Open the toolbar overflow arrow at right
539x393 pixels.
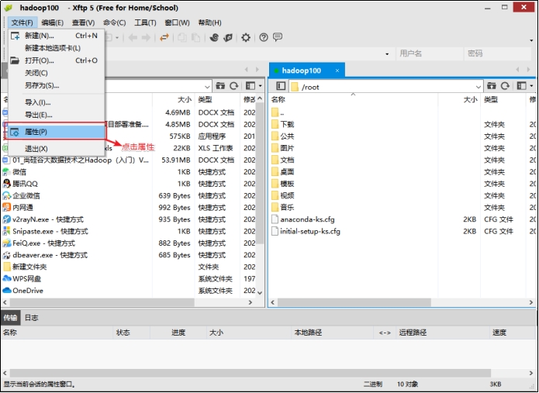(x=531, y=40)
